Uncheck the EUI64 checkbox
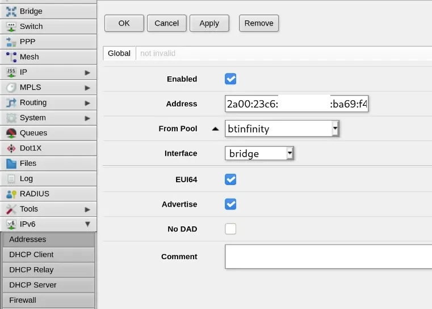 click(x=230, y=179)
